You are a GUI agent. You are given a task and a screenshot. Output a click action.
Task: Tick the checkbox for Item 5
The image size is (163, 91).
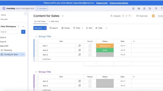click(36, 85)
